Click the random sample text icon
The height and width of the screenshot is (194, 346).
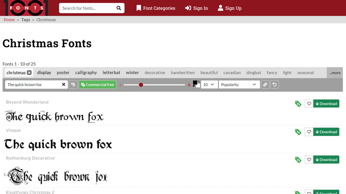pyautogui.click(x=73, y=85)
